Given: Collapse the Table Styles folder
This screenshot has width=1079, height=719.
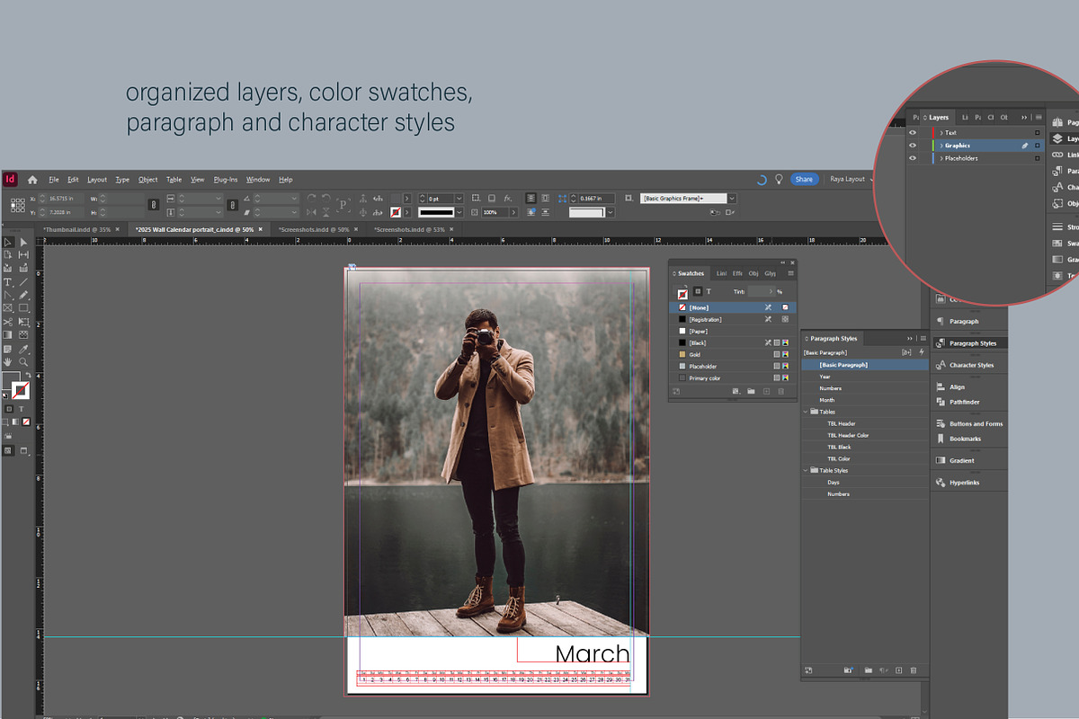Looking at the screenshot, I should pyautogui.click(x=807, y=470).
